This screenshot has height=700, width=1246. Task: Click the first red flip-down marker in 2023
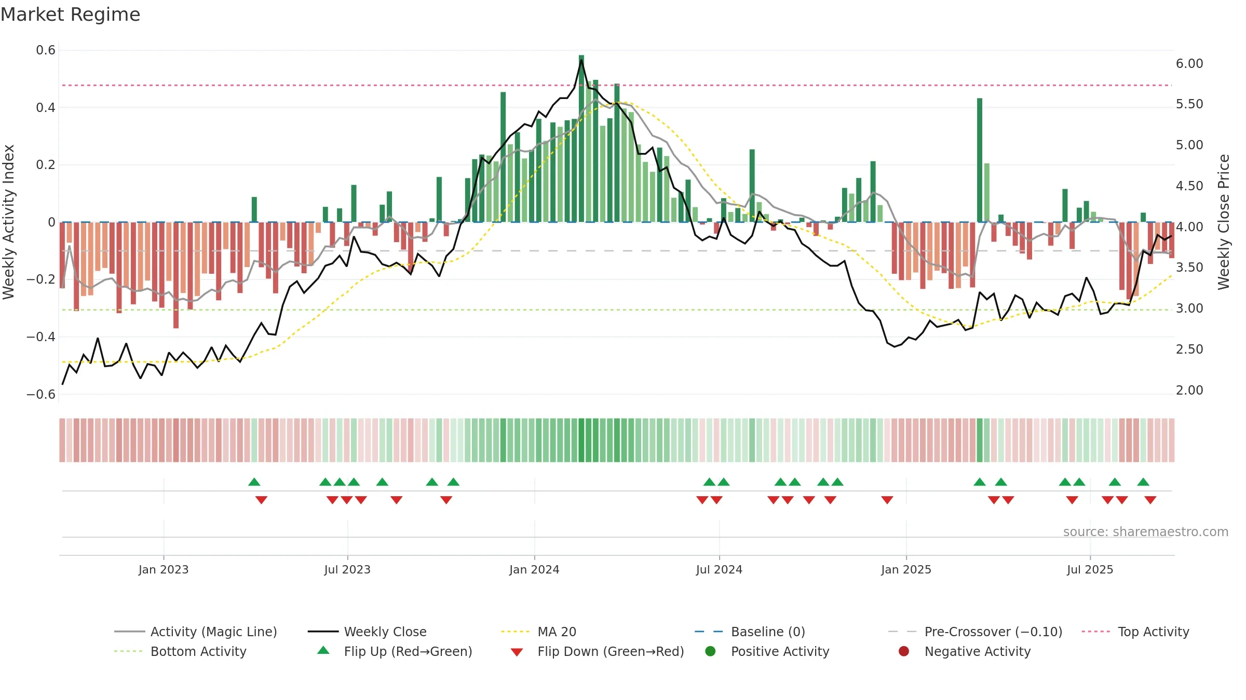click(x=261, y=500)
